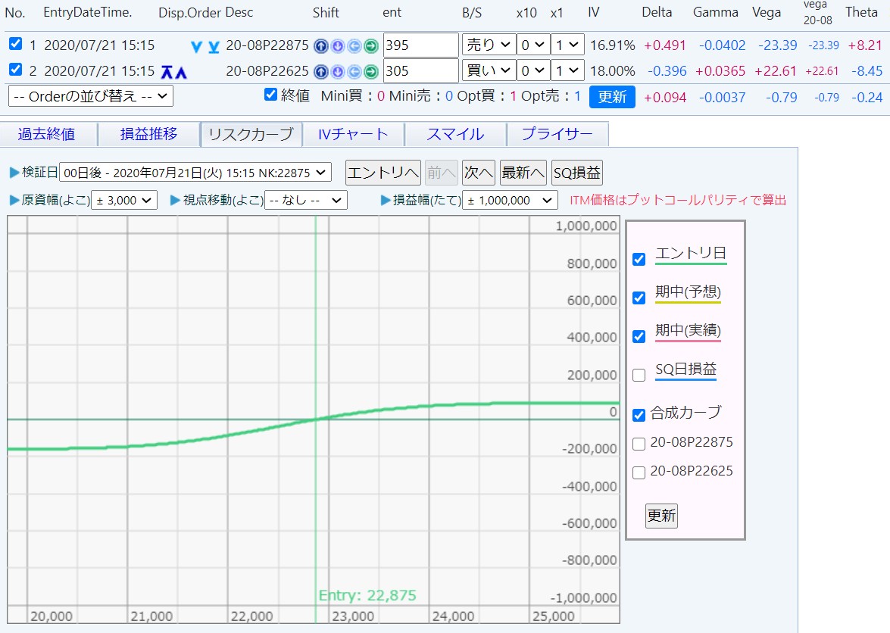Enable SQ日損益 curve checkbox
This screenshot has height=633, width=890.
[639, 375]
